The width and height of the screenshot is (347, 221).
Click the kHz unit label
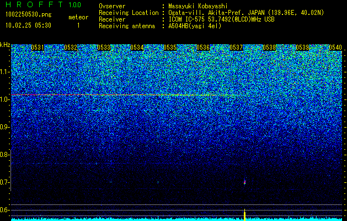coord(5,45)
